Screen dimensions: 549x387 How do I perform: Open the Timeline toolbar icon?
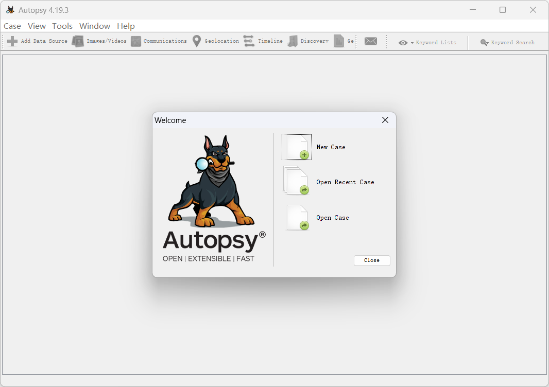coord(249,41)
